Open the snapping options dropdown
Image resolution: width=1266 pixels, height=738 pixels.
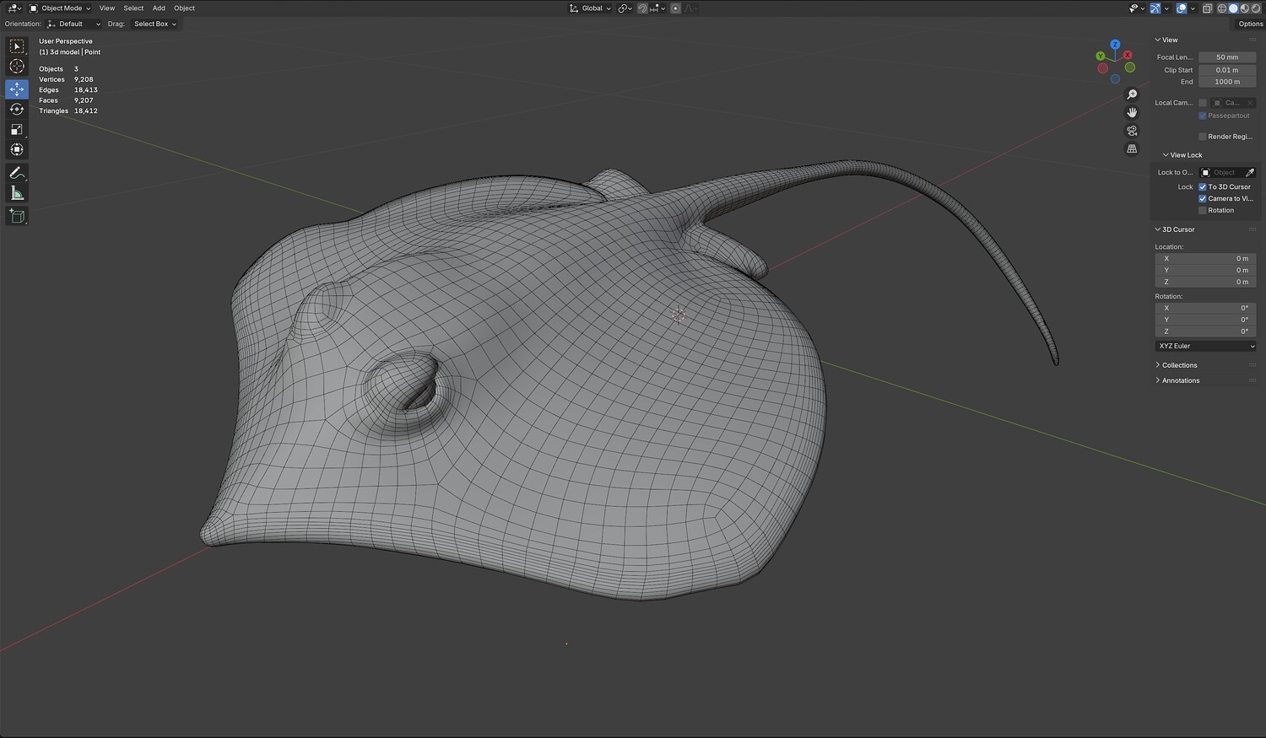click(657, 8)
